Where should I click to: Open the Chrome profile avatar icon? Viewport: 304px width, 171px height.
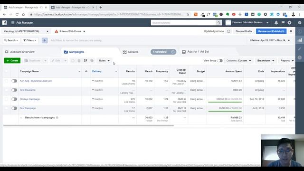pos(293,14)
